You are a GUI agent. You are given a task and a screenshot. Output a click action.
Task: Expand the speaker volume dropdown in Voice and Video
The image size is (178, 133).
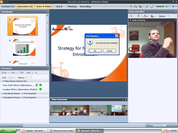[141, 16]
